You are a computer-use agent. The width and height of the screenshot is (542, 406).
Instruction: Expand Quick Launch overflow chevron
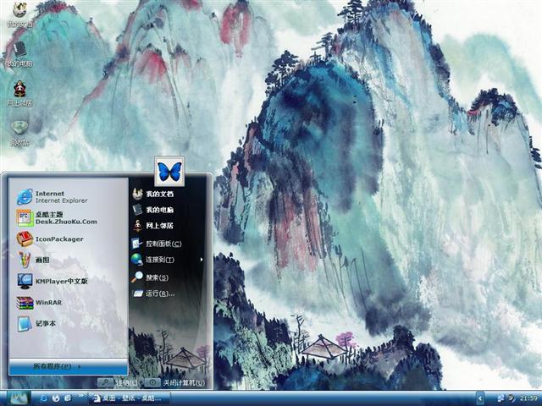(x=81, y=396)
